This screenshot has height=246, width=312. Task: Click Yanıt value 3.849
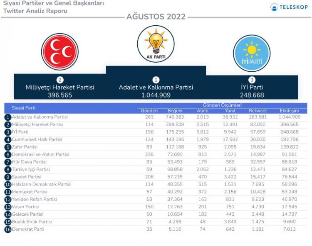[x=230, y=222]
